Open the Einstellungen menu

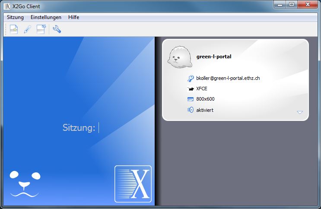46,17
